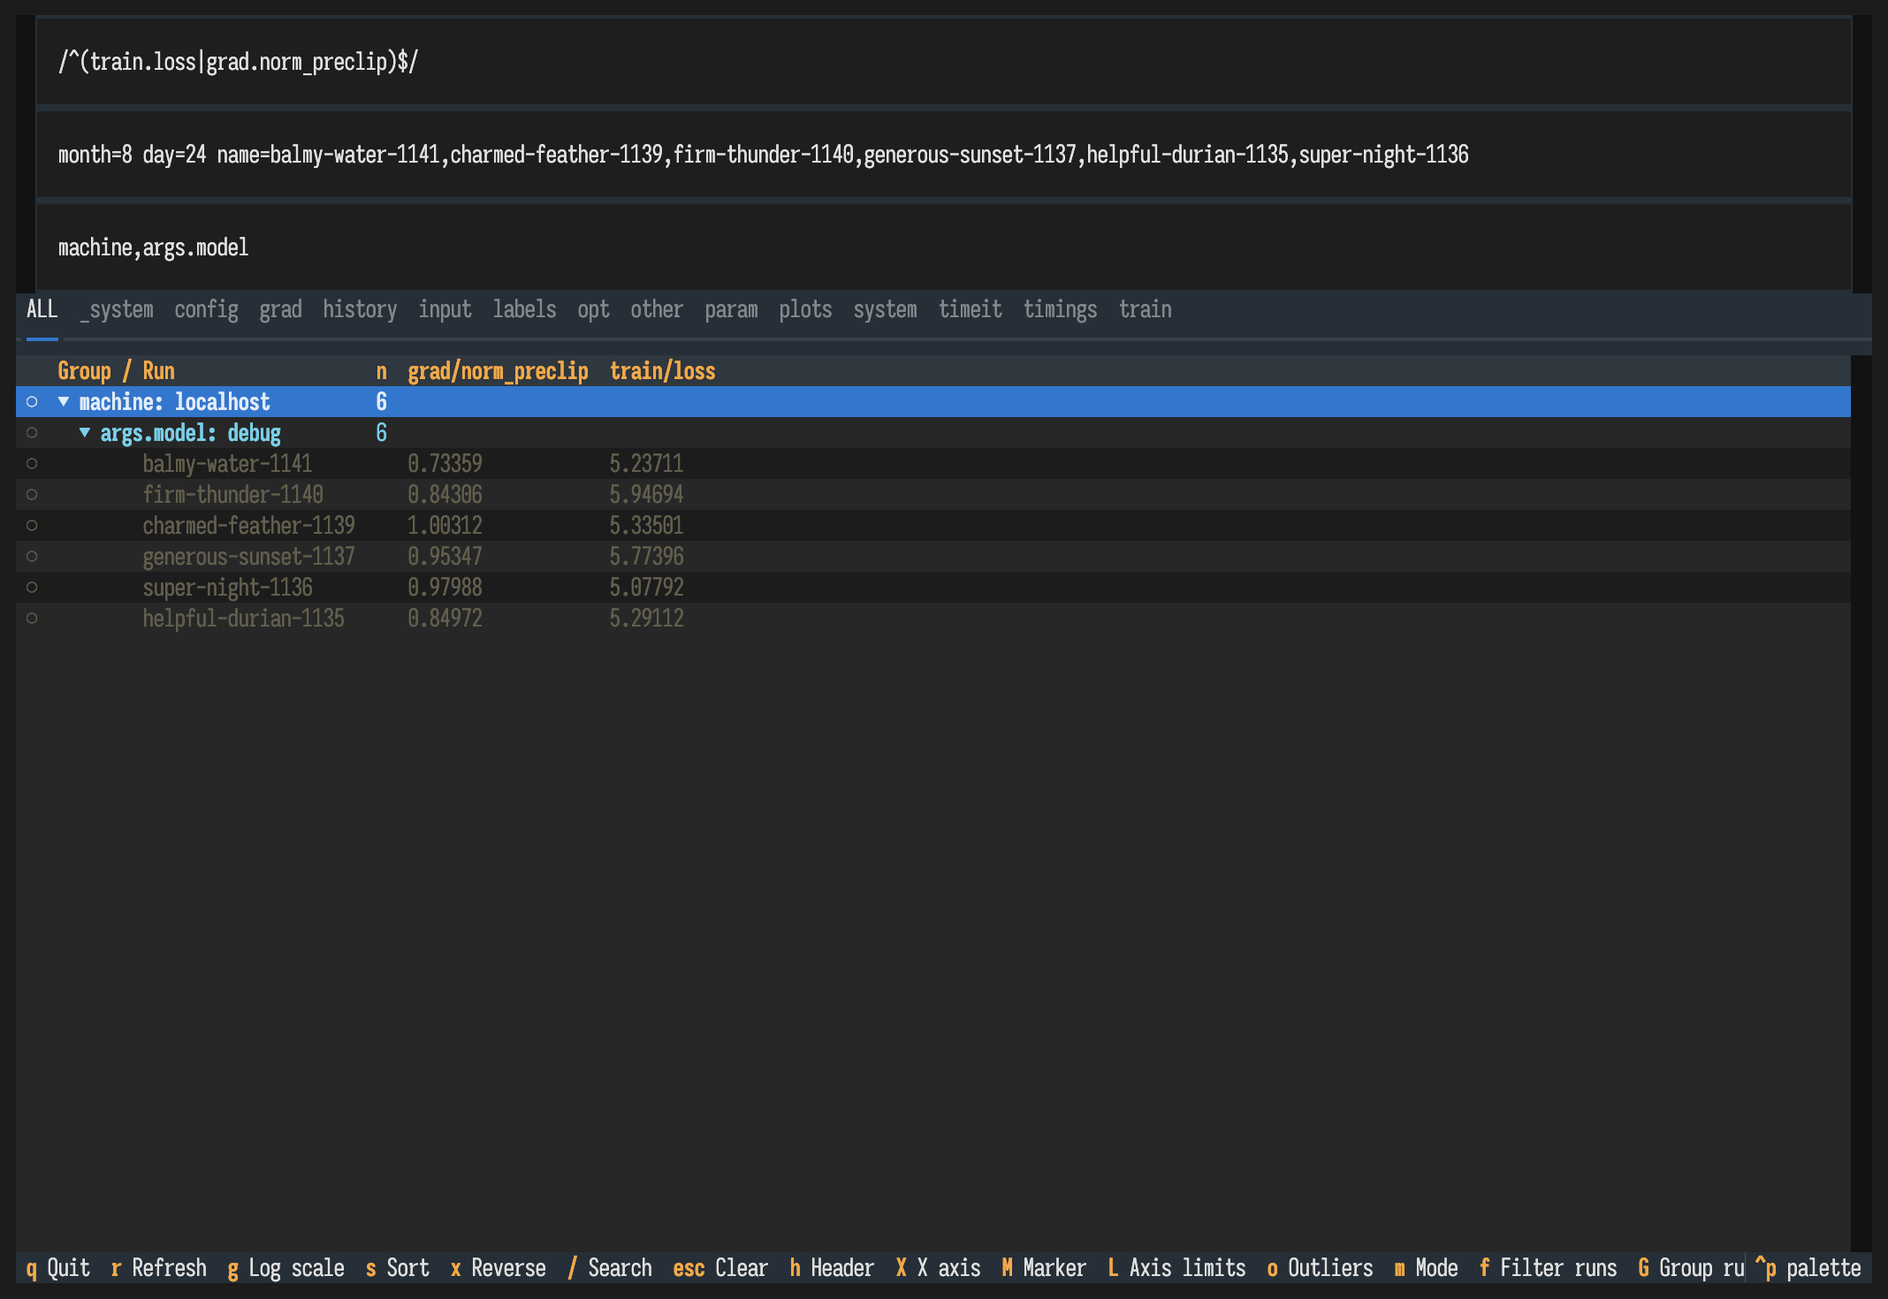
Task: Open the _system tab
Action: click(x=117, y=309)
